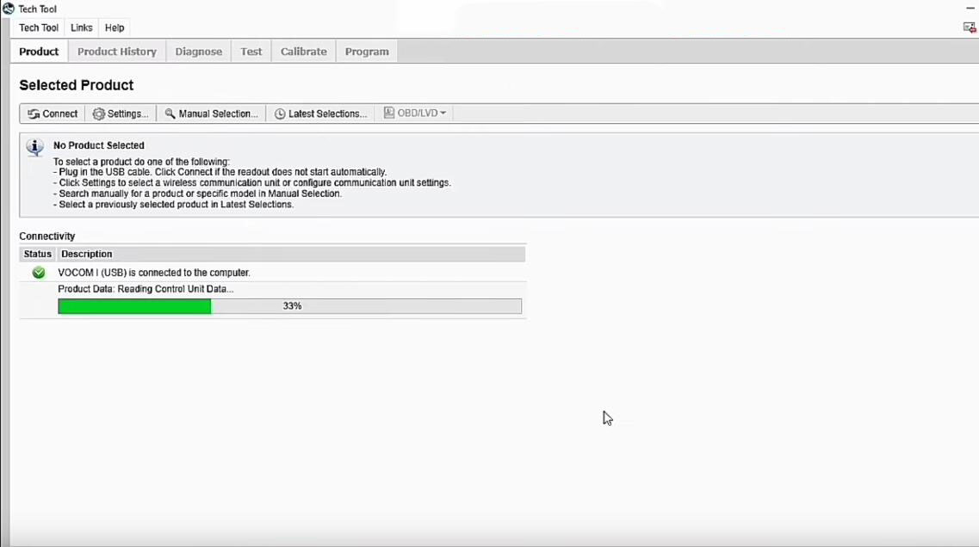
Task: Click the Status column header
Action: point(38,254)
